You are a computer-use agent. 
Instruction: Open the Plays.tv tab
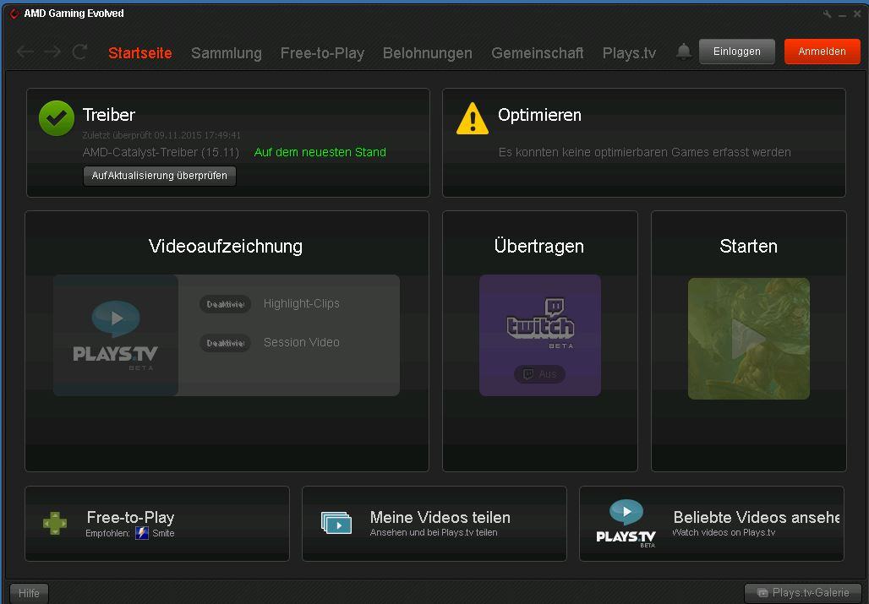(x=629, y=53)
